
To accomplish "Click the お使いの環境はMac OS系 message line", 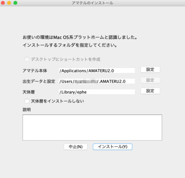I will pos(80,37).
